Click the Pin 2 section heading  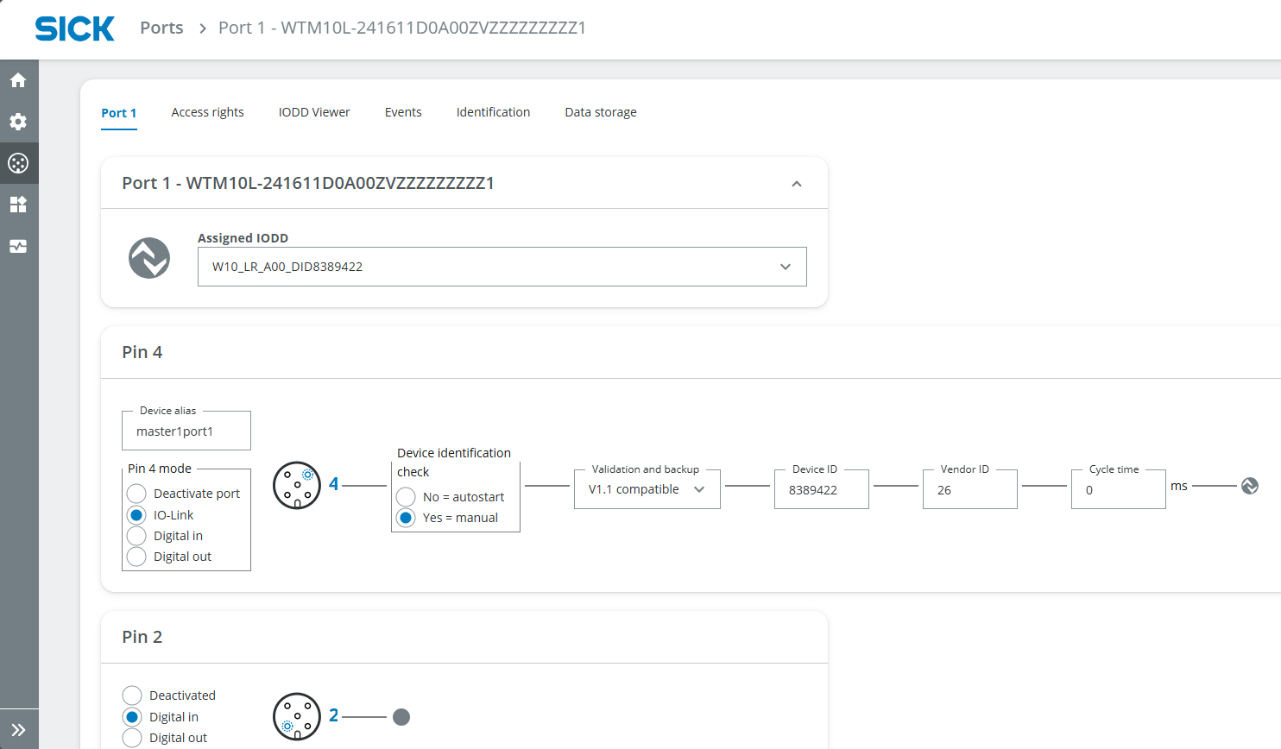142,637
